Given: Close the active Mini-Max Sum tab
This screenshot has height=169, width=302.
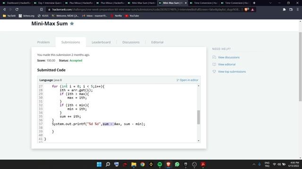Looking at the screenshot, I should click(185, 3).
